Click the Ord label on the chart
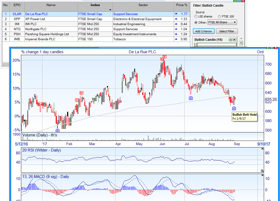 pyautogui.click(x=260, y=52)
